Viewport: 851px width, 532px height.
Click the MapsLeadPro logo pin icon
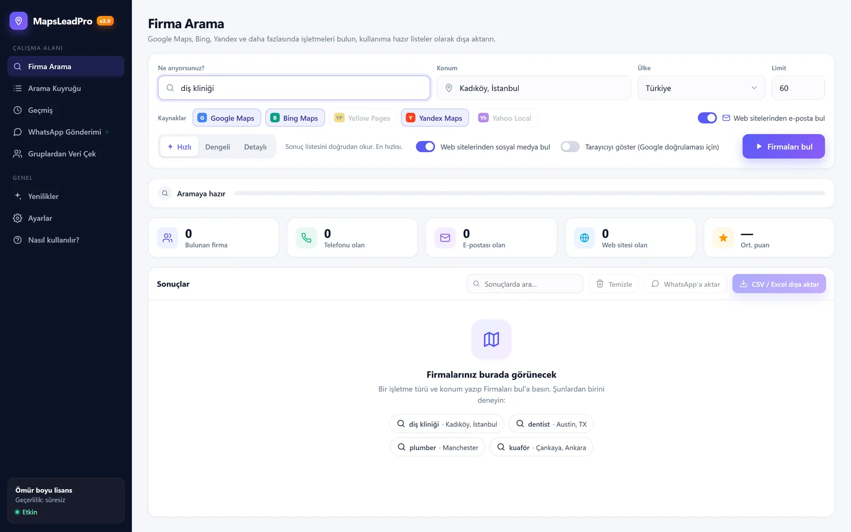click(19, 21)
